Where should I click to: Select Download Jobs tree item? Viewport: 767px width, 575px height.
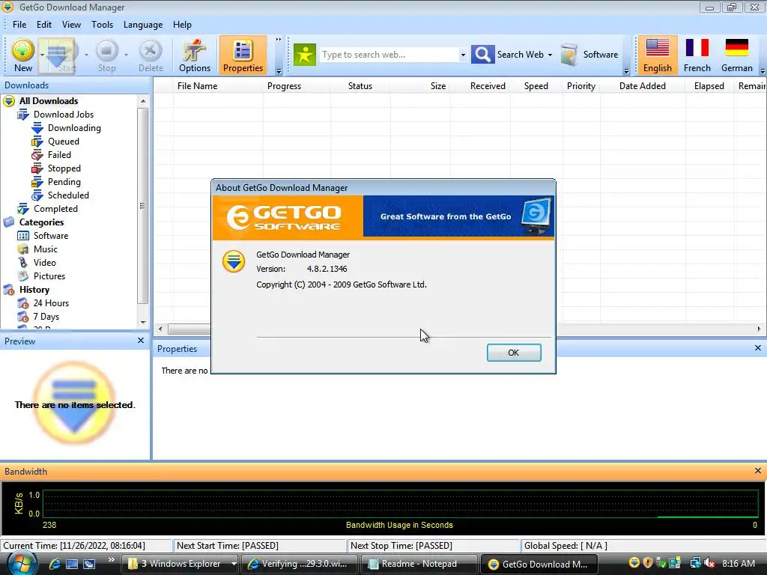tap(64, 115)
